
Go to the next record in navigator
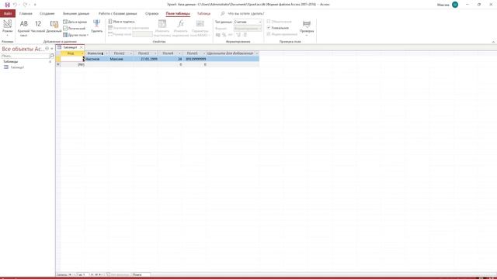(x=92, y=275)
